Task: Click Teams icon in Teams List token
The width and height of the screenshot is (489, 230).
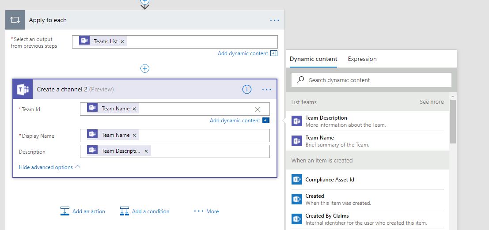Action: point(84,41)
